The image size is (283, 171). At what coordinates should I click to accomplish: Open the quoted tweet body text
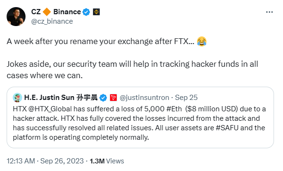(x=139, y=123)
